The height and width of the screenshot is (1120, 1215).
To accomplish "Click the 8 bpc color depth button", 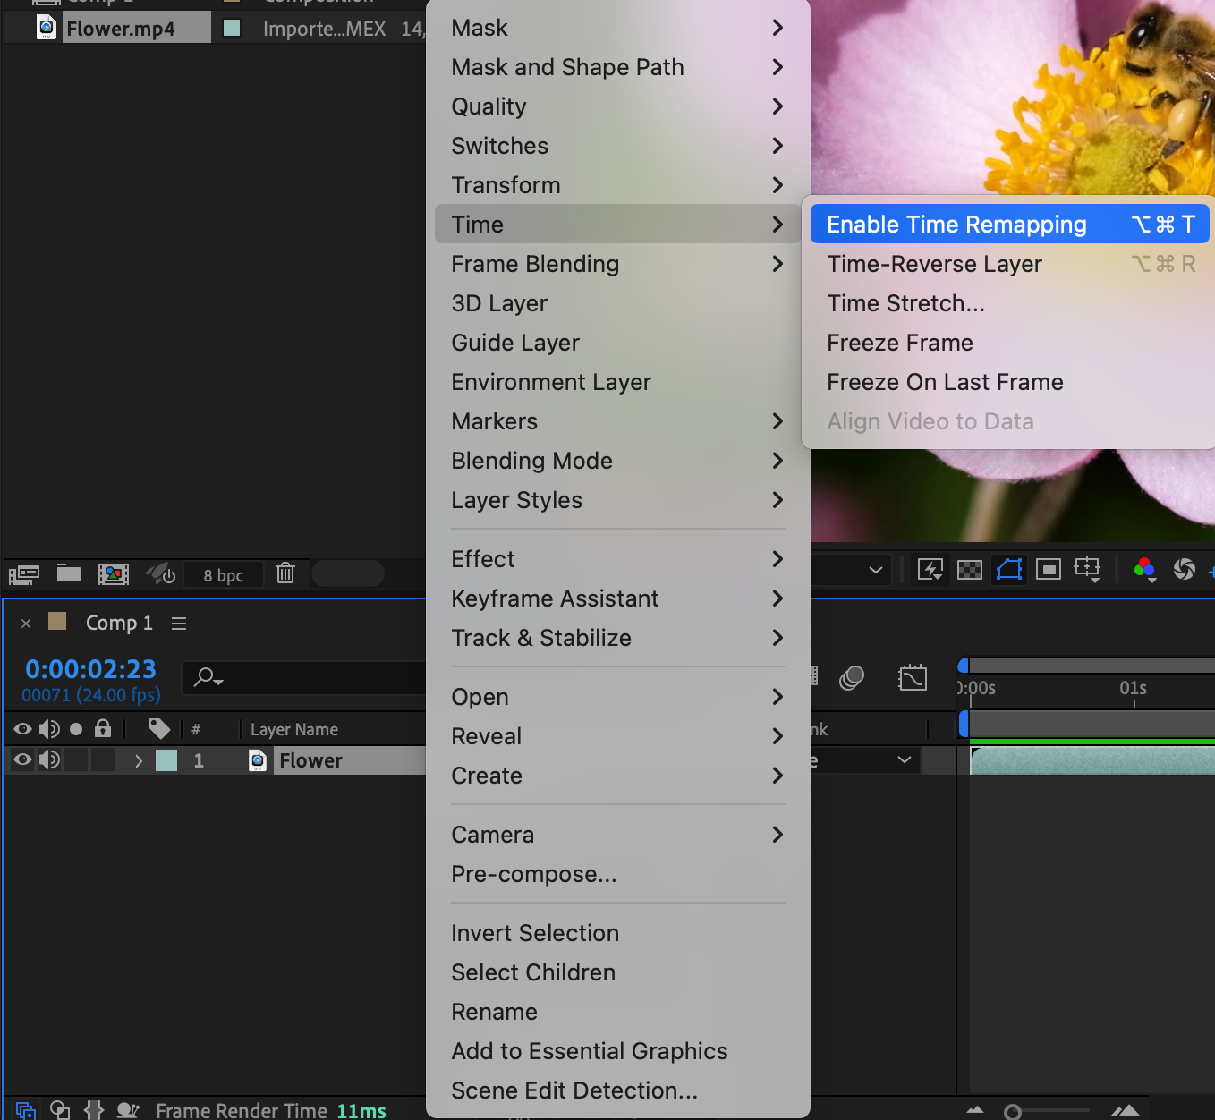I will pos(223,575).
